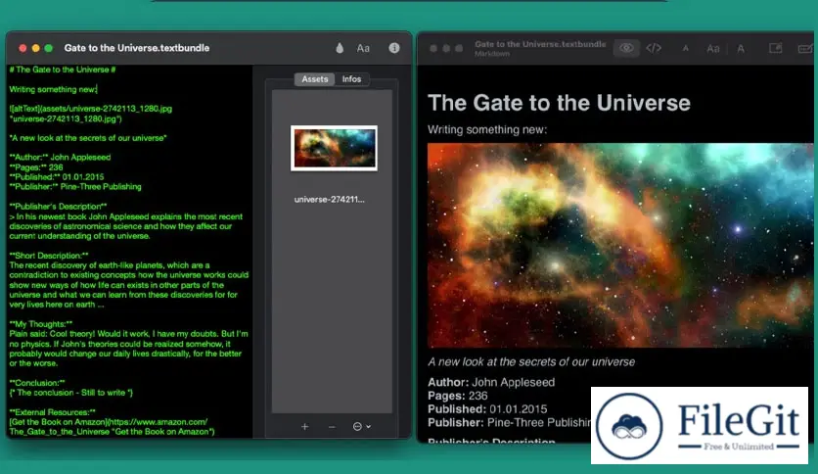Add an asset with the plus button
The height and width of the screenshot is (474, 818).
pos(304,426)
